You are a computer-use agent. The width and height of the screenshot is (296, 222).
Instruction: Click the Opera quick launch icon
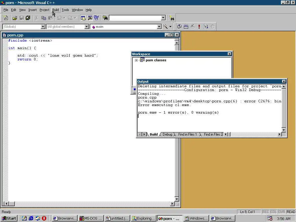click(44, 219)
